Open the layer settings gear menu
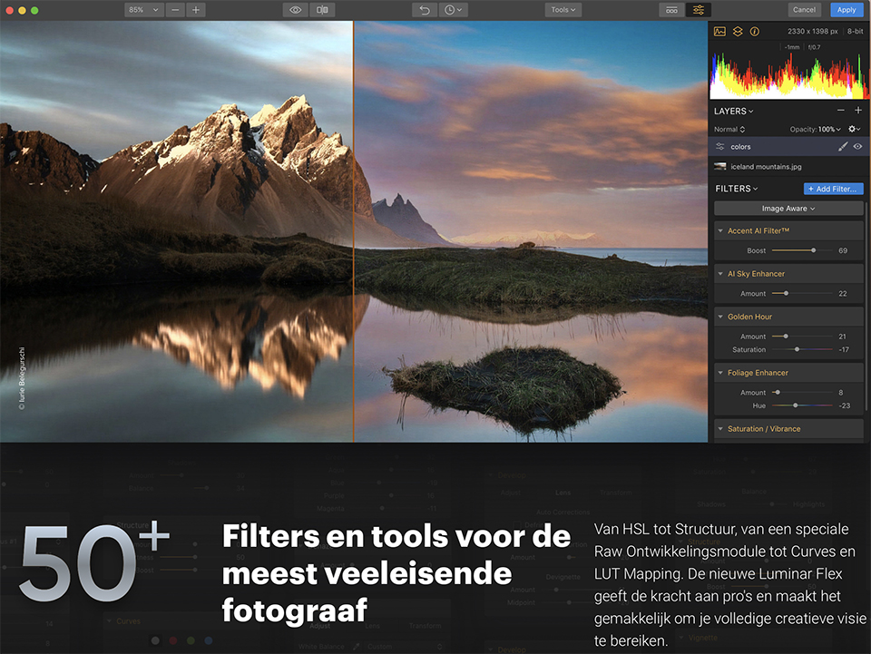 (855, 129)
